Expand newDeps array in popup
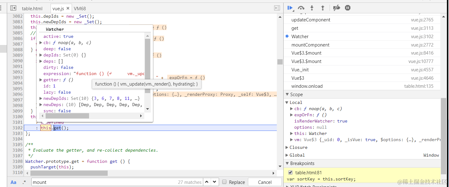 point(41,105)
